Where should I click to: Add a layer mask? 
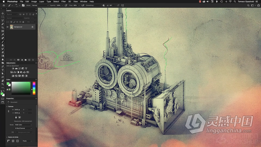coord(18,60)
